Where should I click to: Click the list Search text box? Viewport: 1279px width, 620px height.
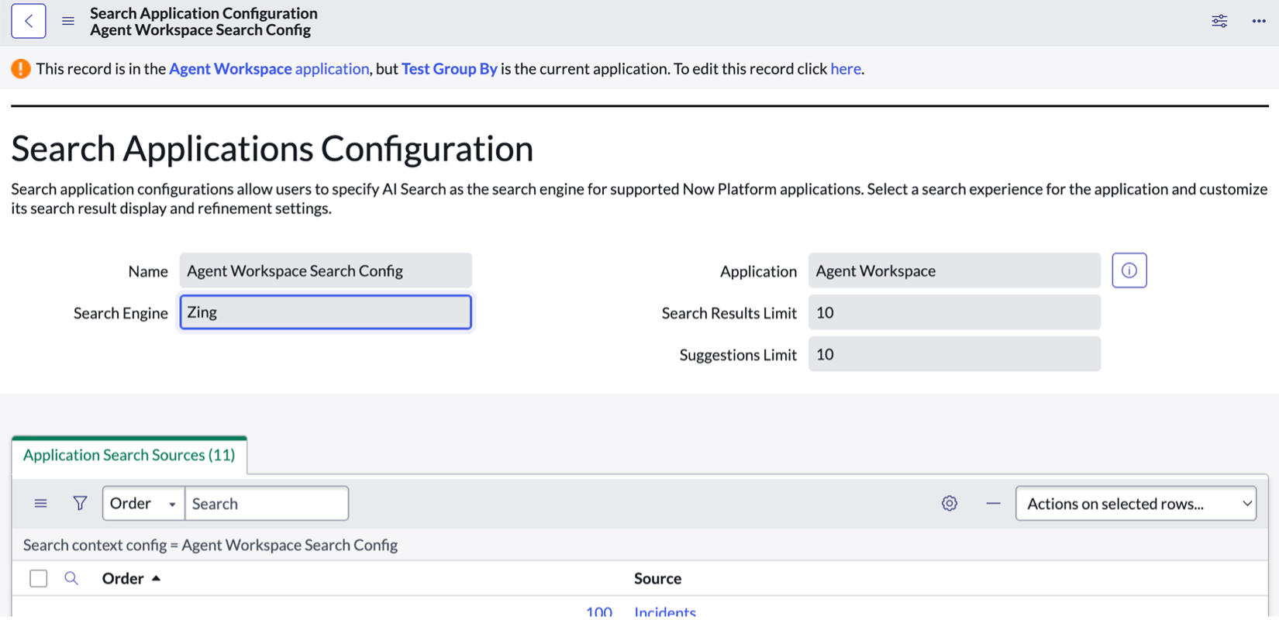[267, 504]
